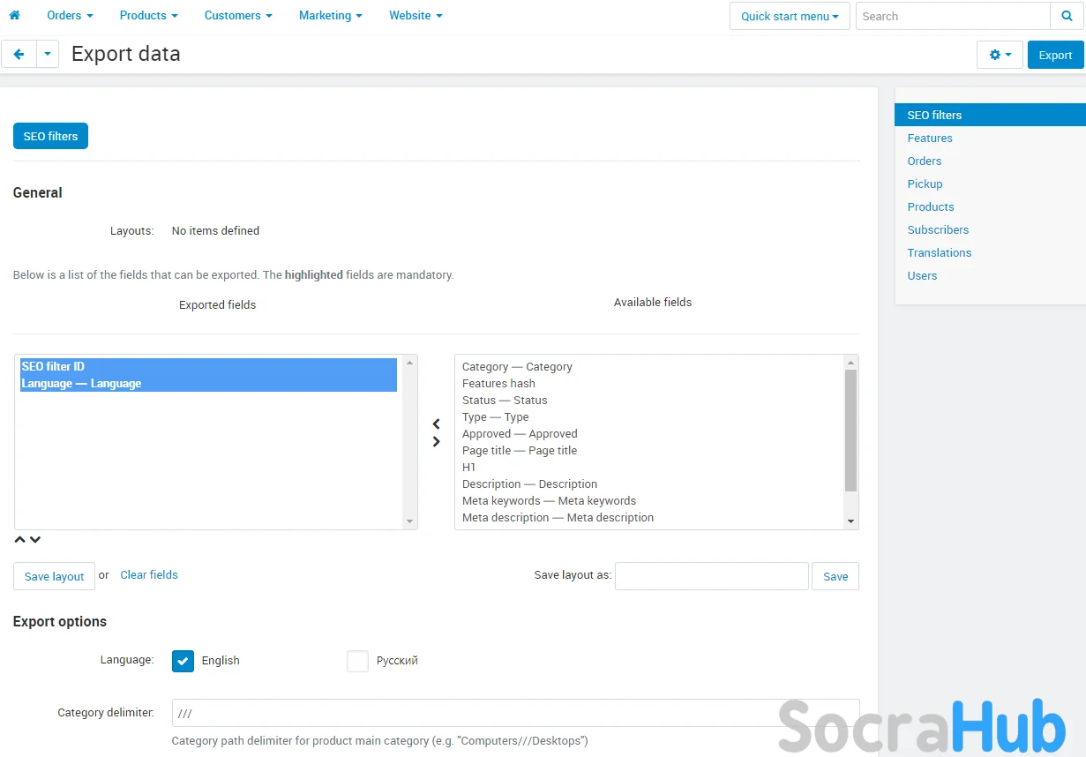The width and height of the screenshot is (1086, 757).
Task: Move selected exported field down
Action: (35, 540)
